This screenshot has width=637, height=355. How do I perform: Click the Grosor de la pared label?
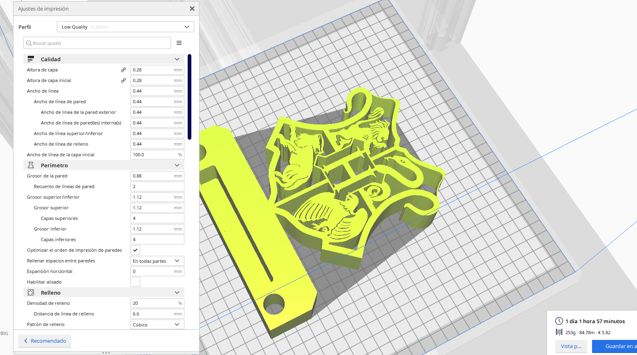pos(47,176)
